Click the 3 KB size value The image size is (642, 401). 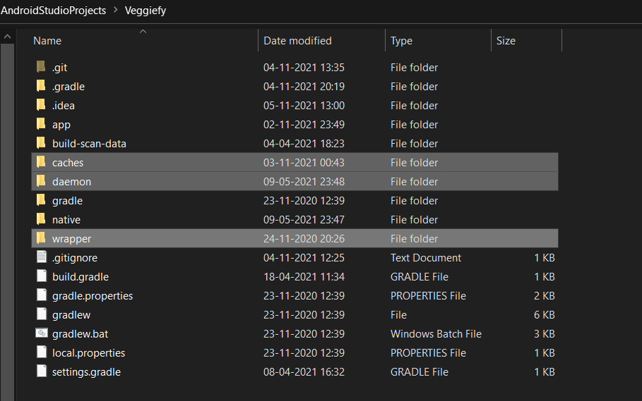544,334
